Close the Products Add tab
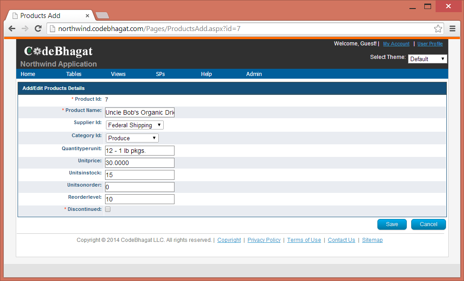Screen dimensions: 464x281 click(x=87, y=16)
